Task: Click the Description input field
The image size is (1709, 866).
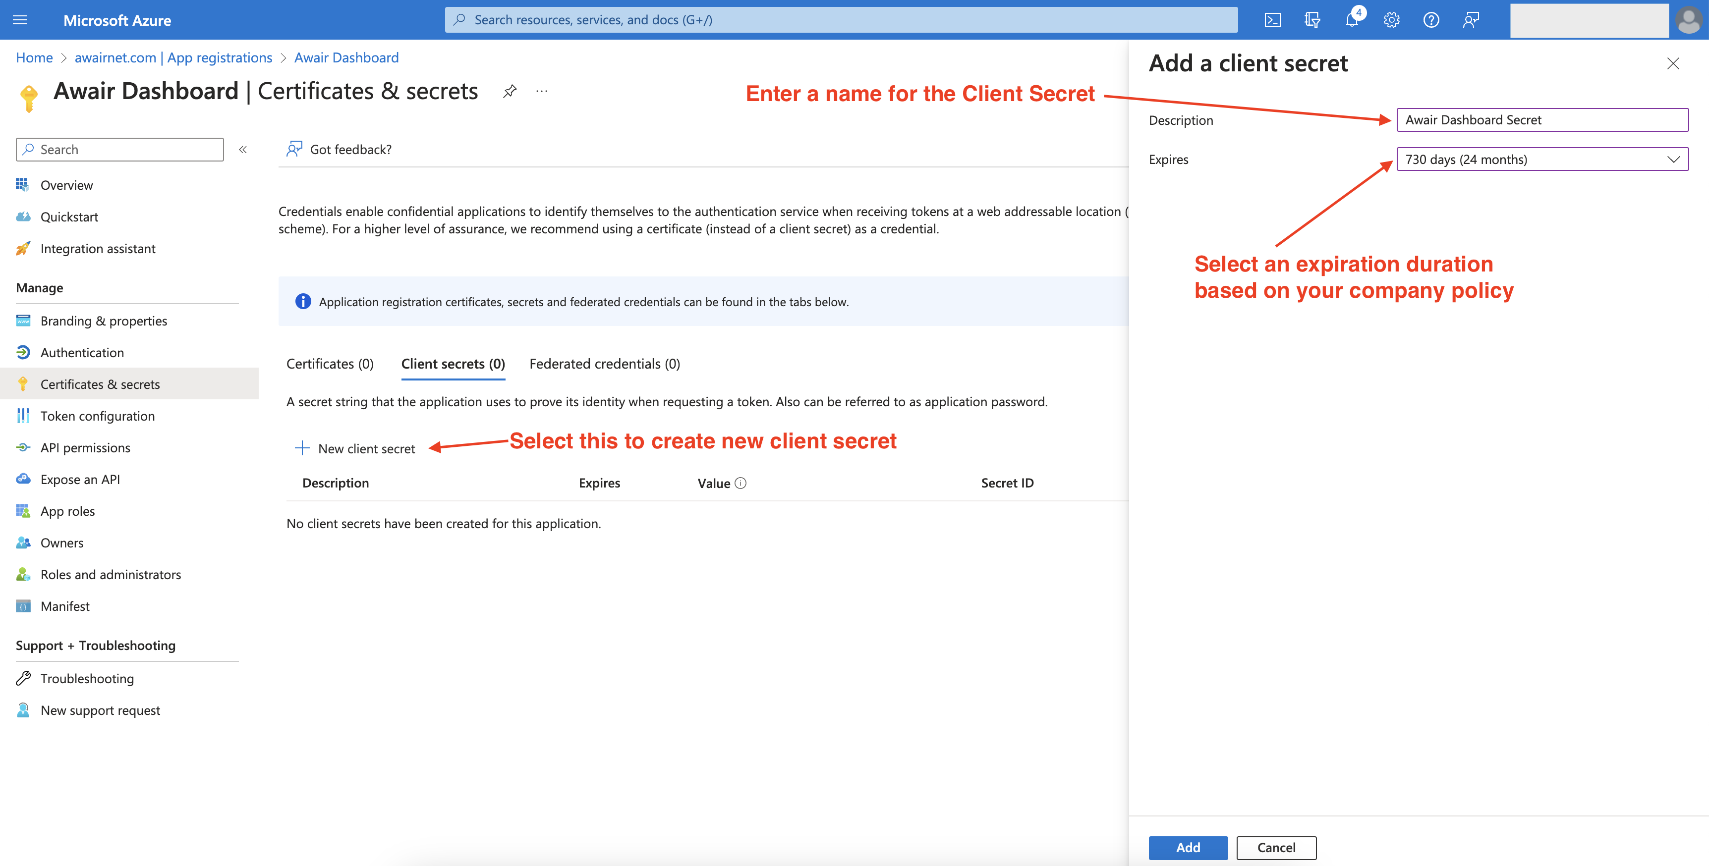Action: pos(1542,120)
